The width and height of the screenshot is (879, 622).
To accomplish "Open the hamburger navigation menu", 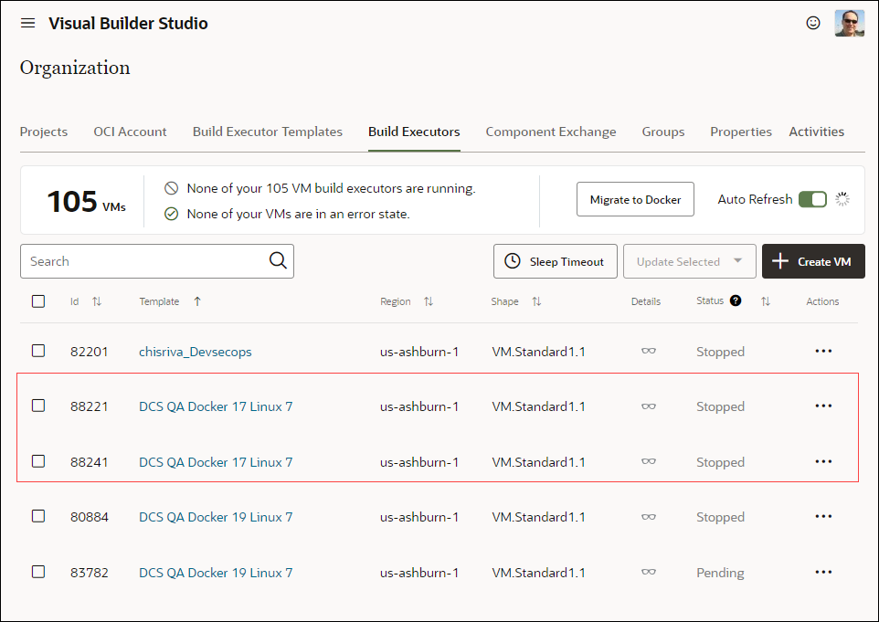I will [27, 23].
